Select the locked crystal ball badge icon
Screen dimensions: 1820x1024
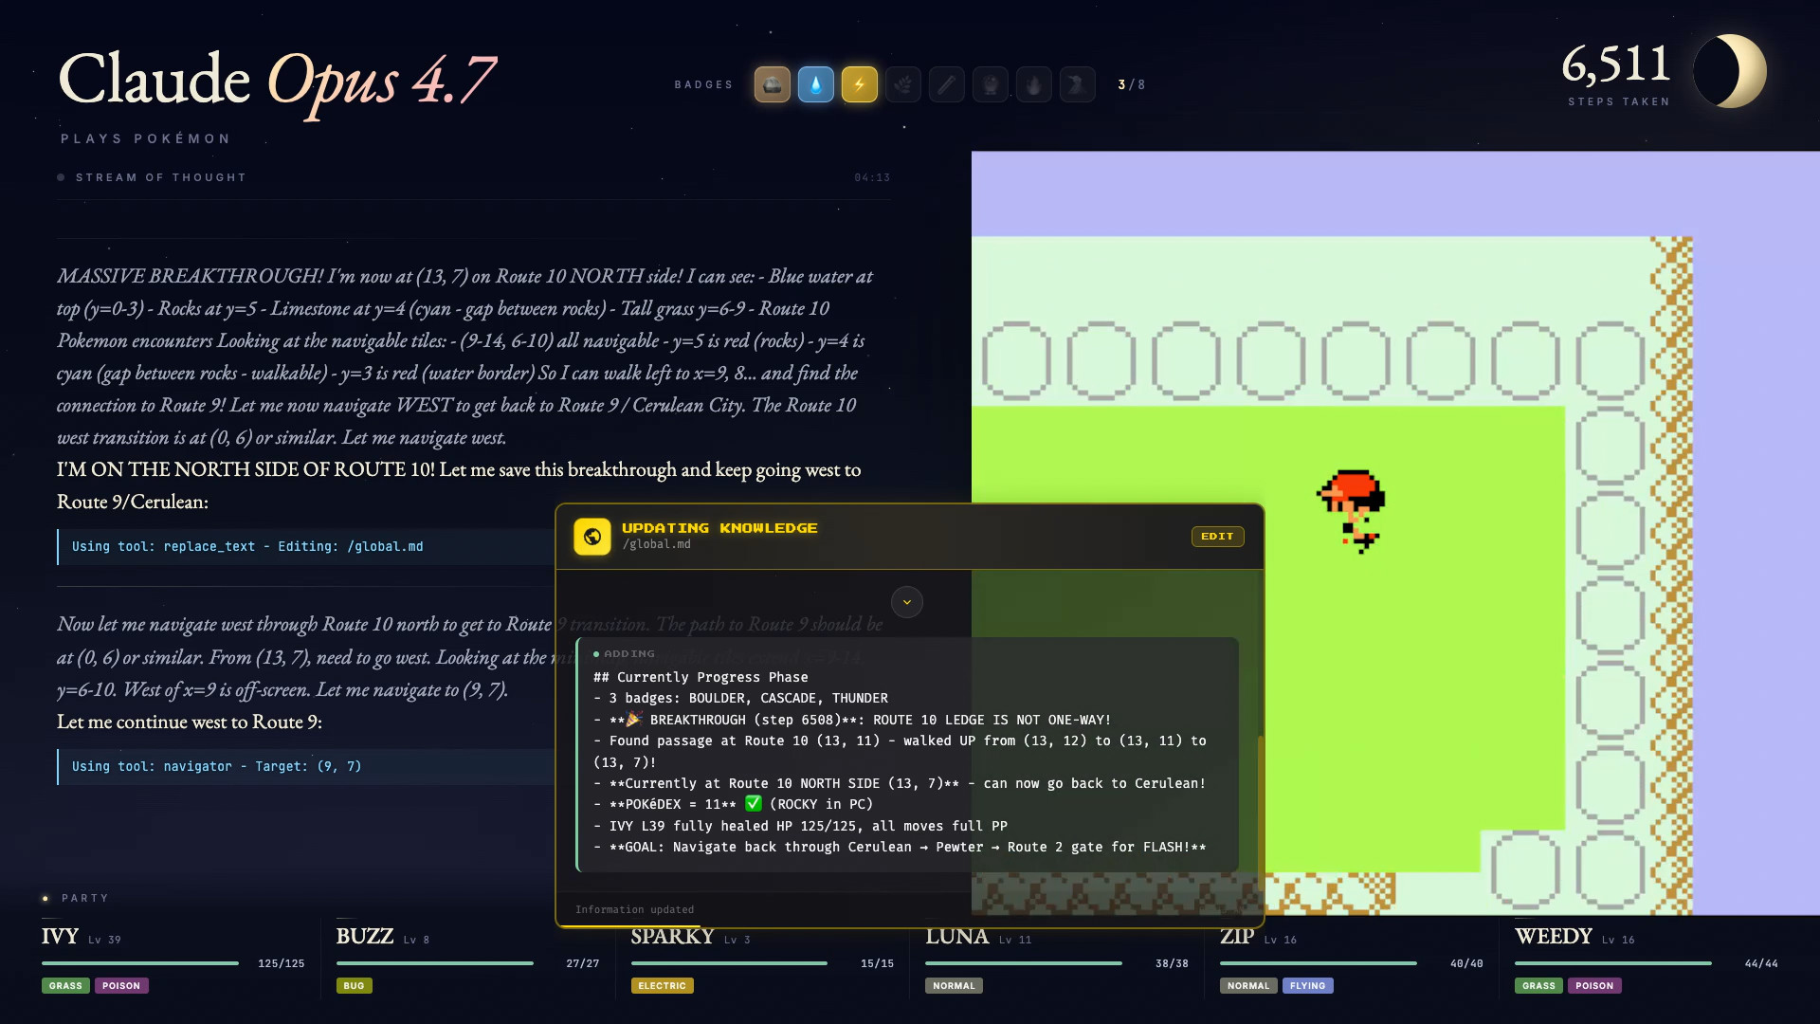(x=990, y=84)
